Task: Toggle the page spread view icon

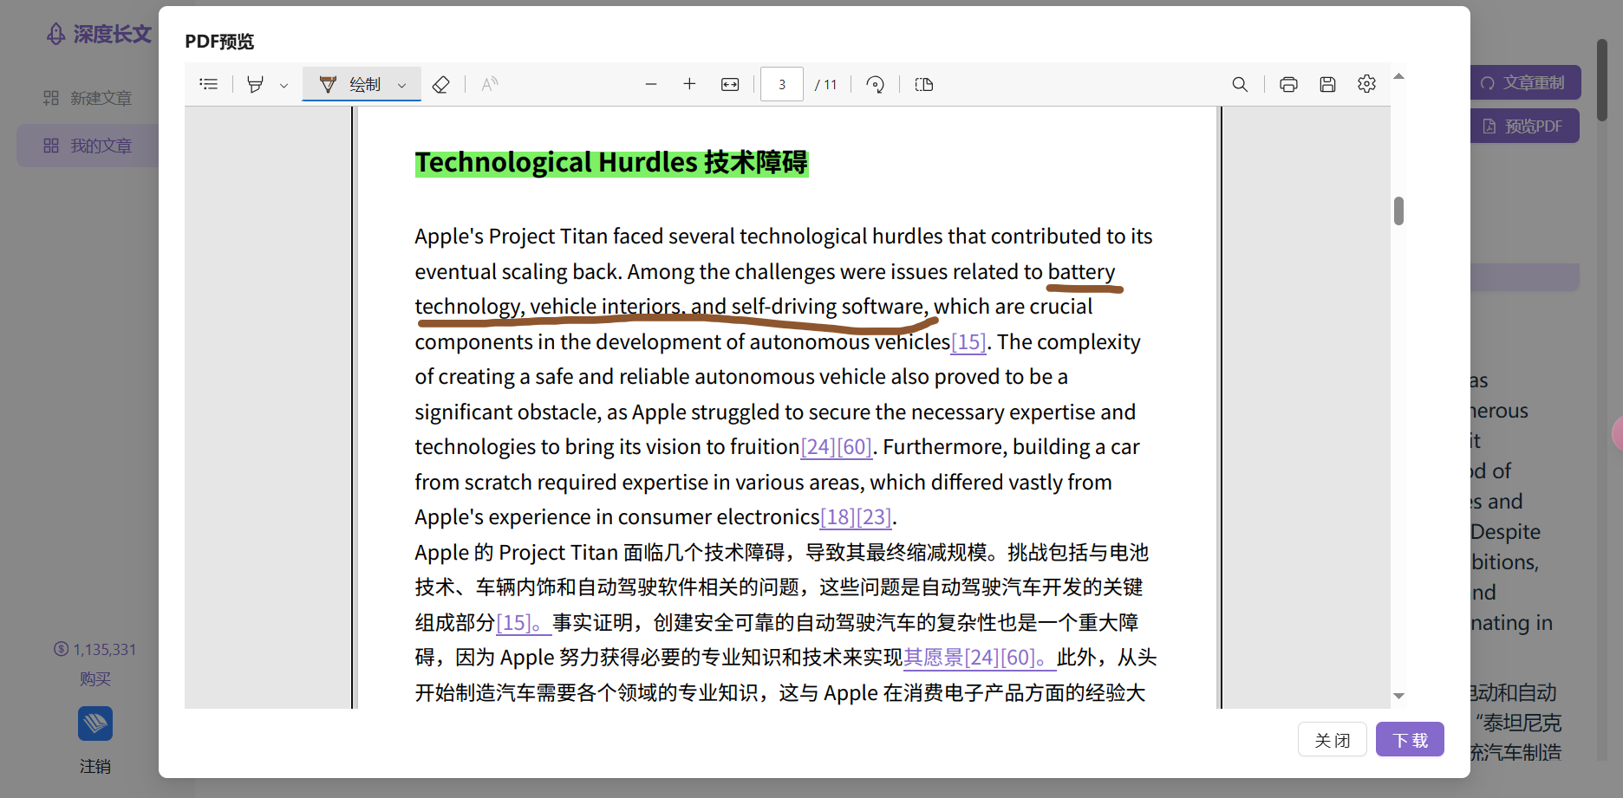Action: tap(924, 84)
